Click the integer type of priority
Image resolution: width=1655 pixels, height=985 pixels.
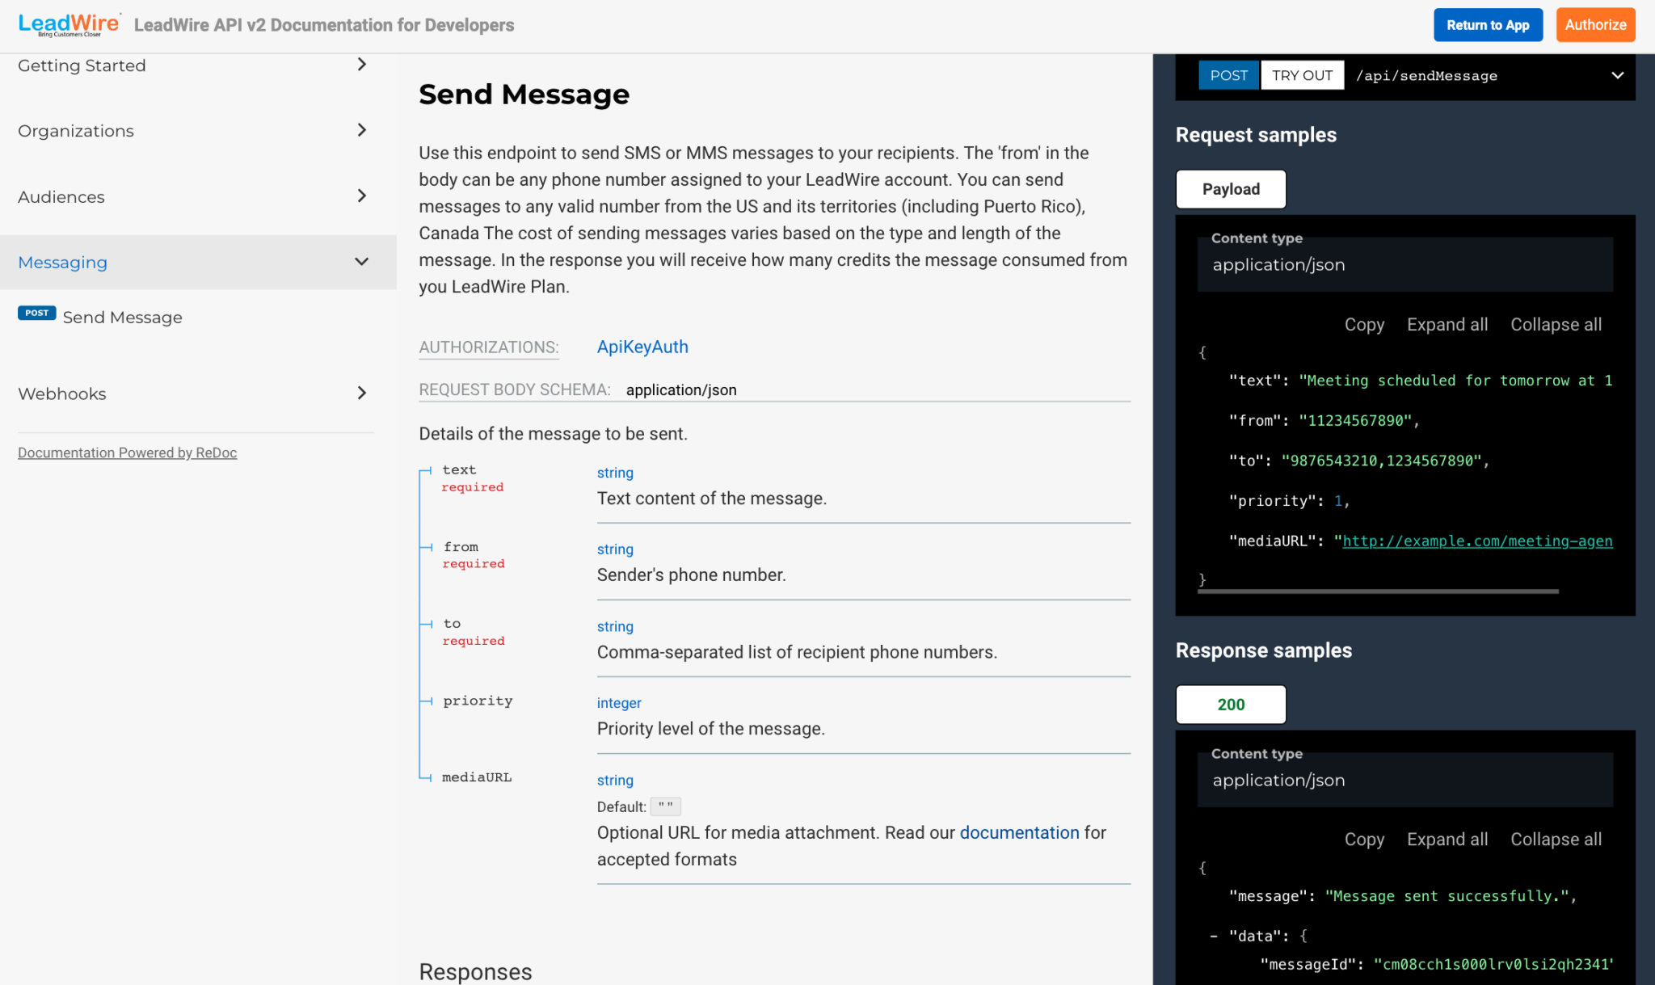click(619, 703)
